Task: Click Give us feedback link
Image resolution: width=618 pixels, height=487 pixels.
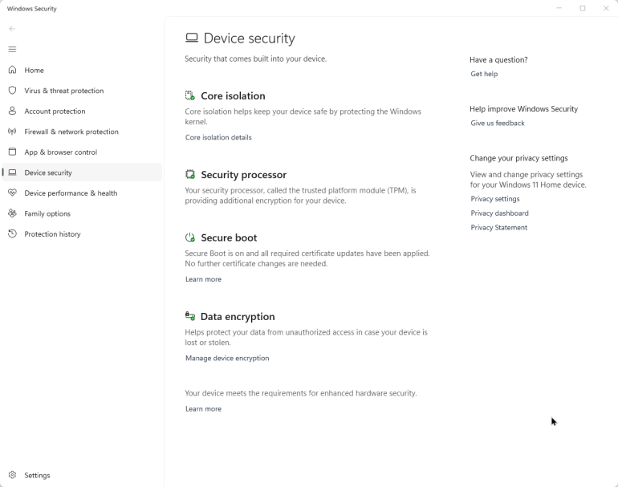Action: pos(498,123)
